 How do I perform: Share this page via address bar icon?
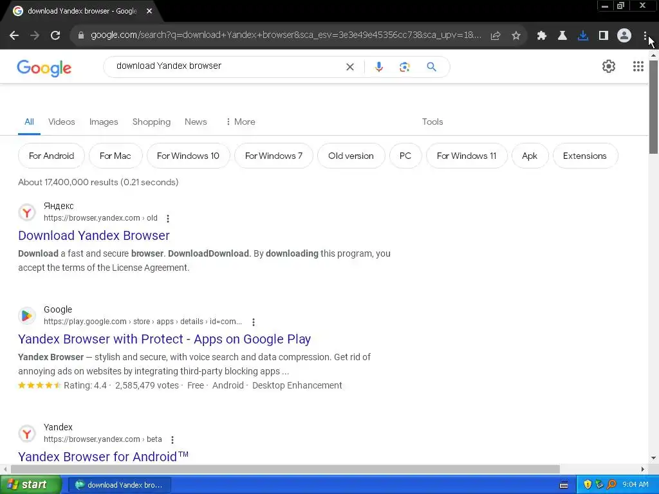pyautogui.click(x=496, y=36)
